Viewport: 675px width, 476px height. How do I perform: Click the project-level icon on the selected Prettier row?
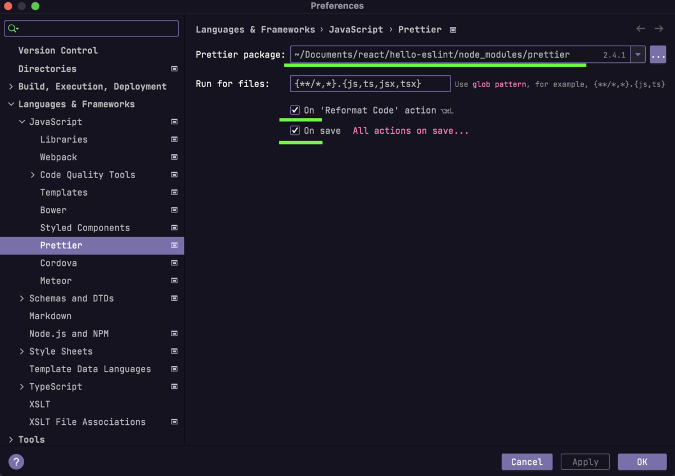174,246
